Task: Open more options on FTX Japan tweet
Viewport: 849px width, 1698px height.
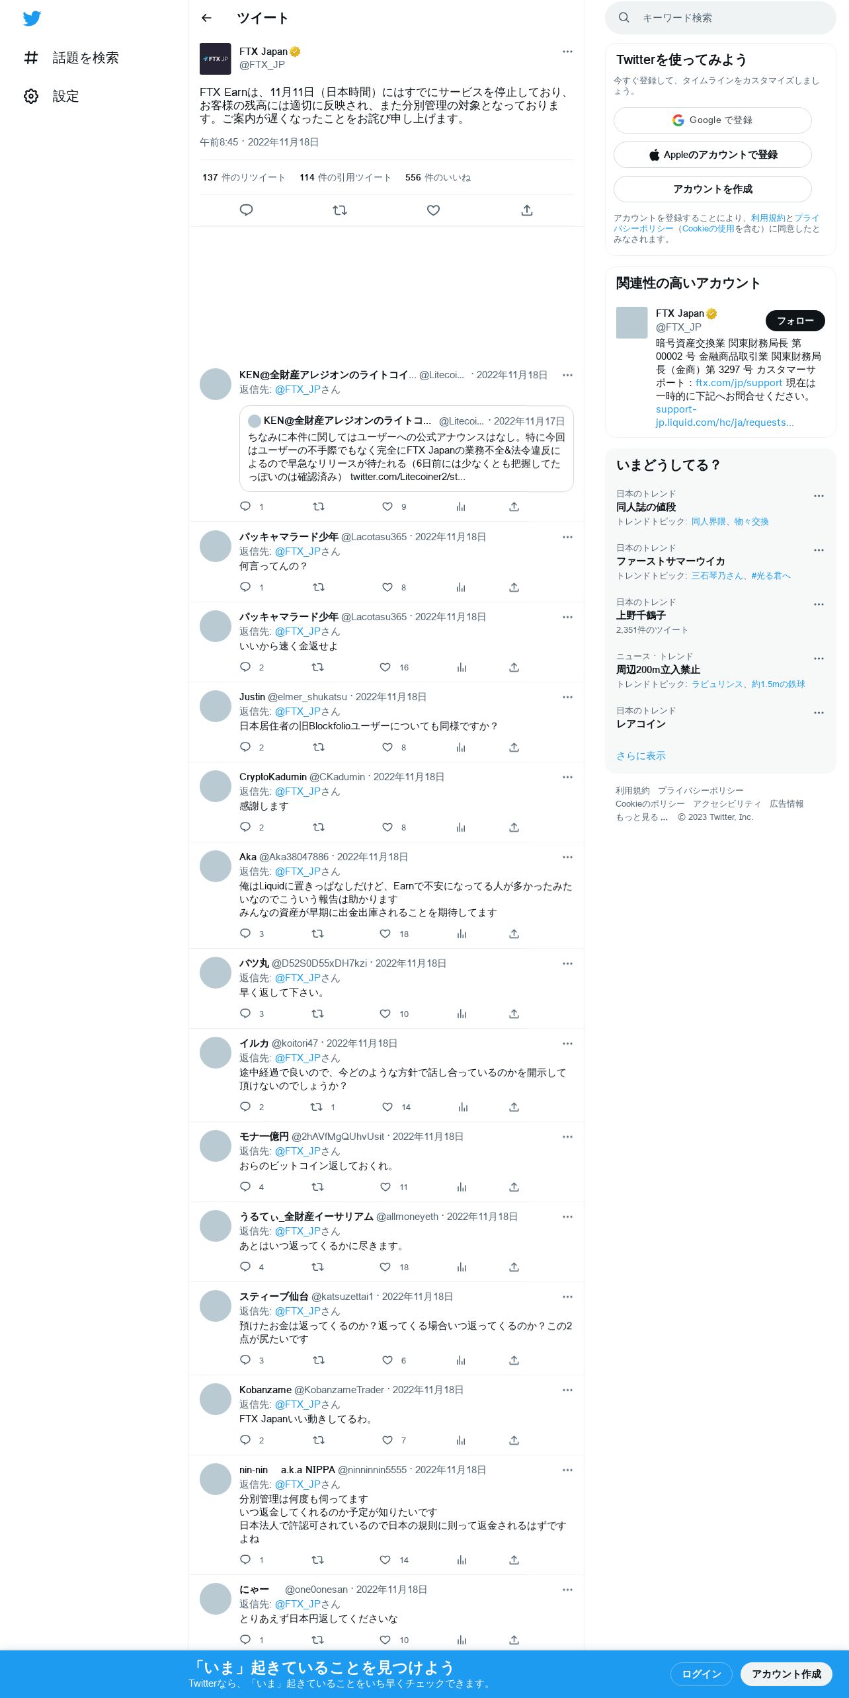Action: tap(567, 52)
